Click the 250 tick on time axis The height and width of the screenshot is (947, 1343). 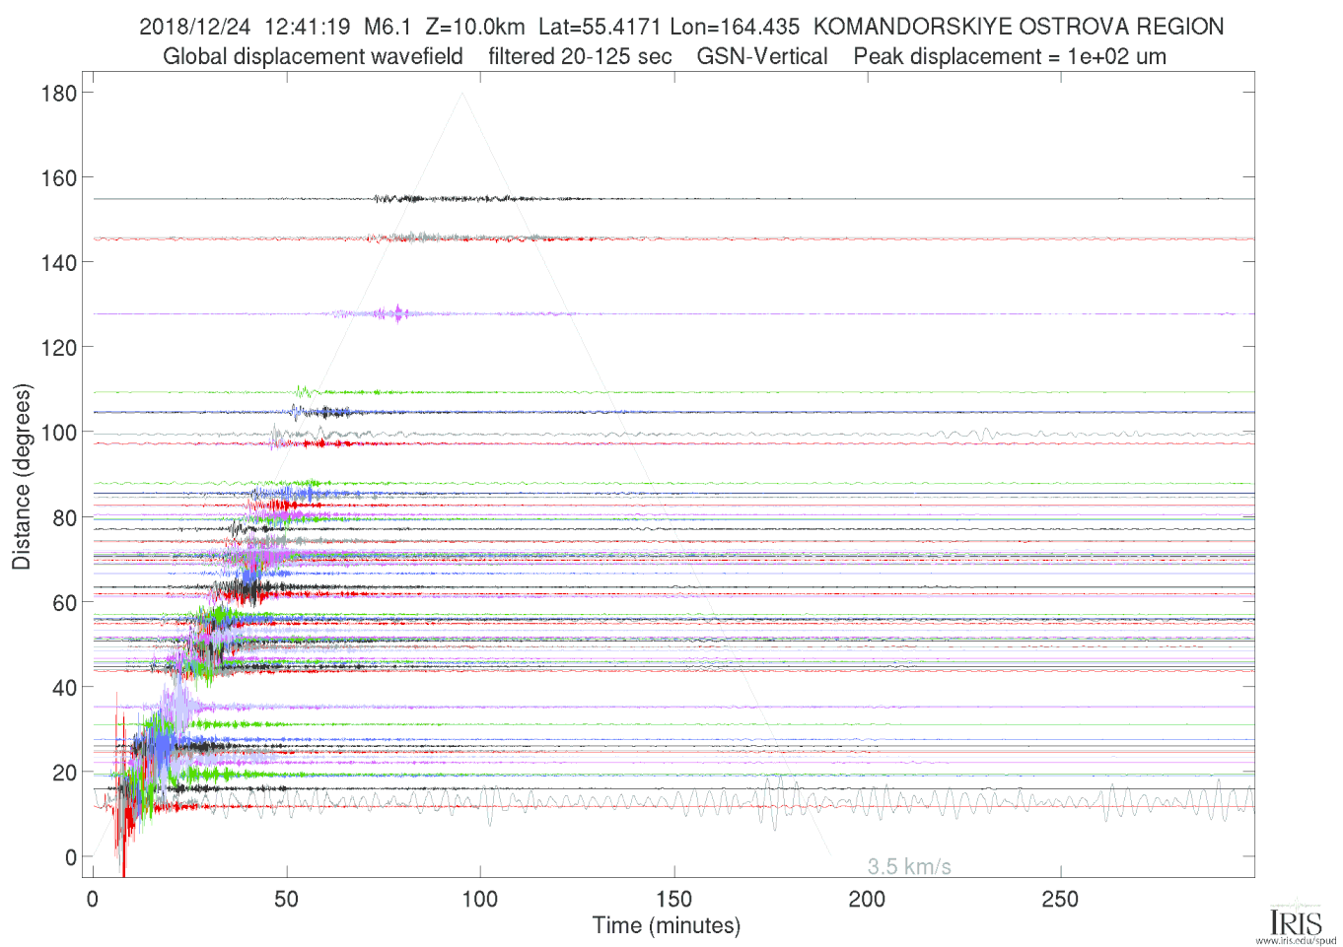[1060, 899]
